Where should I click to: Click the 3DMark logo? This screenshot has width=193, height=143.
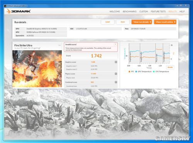coord(18,11)
